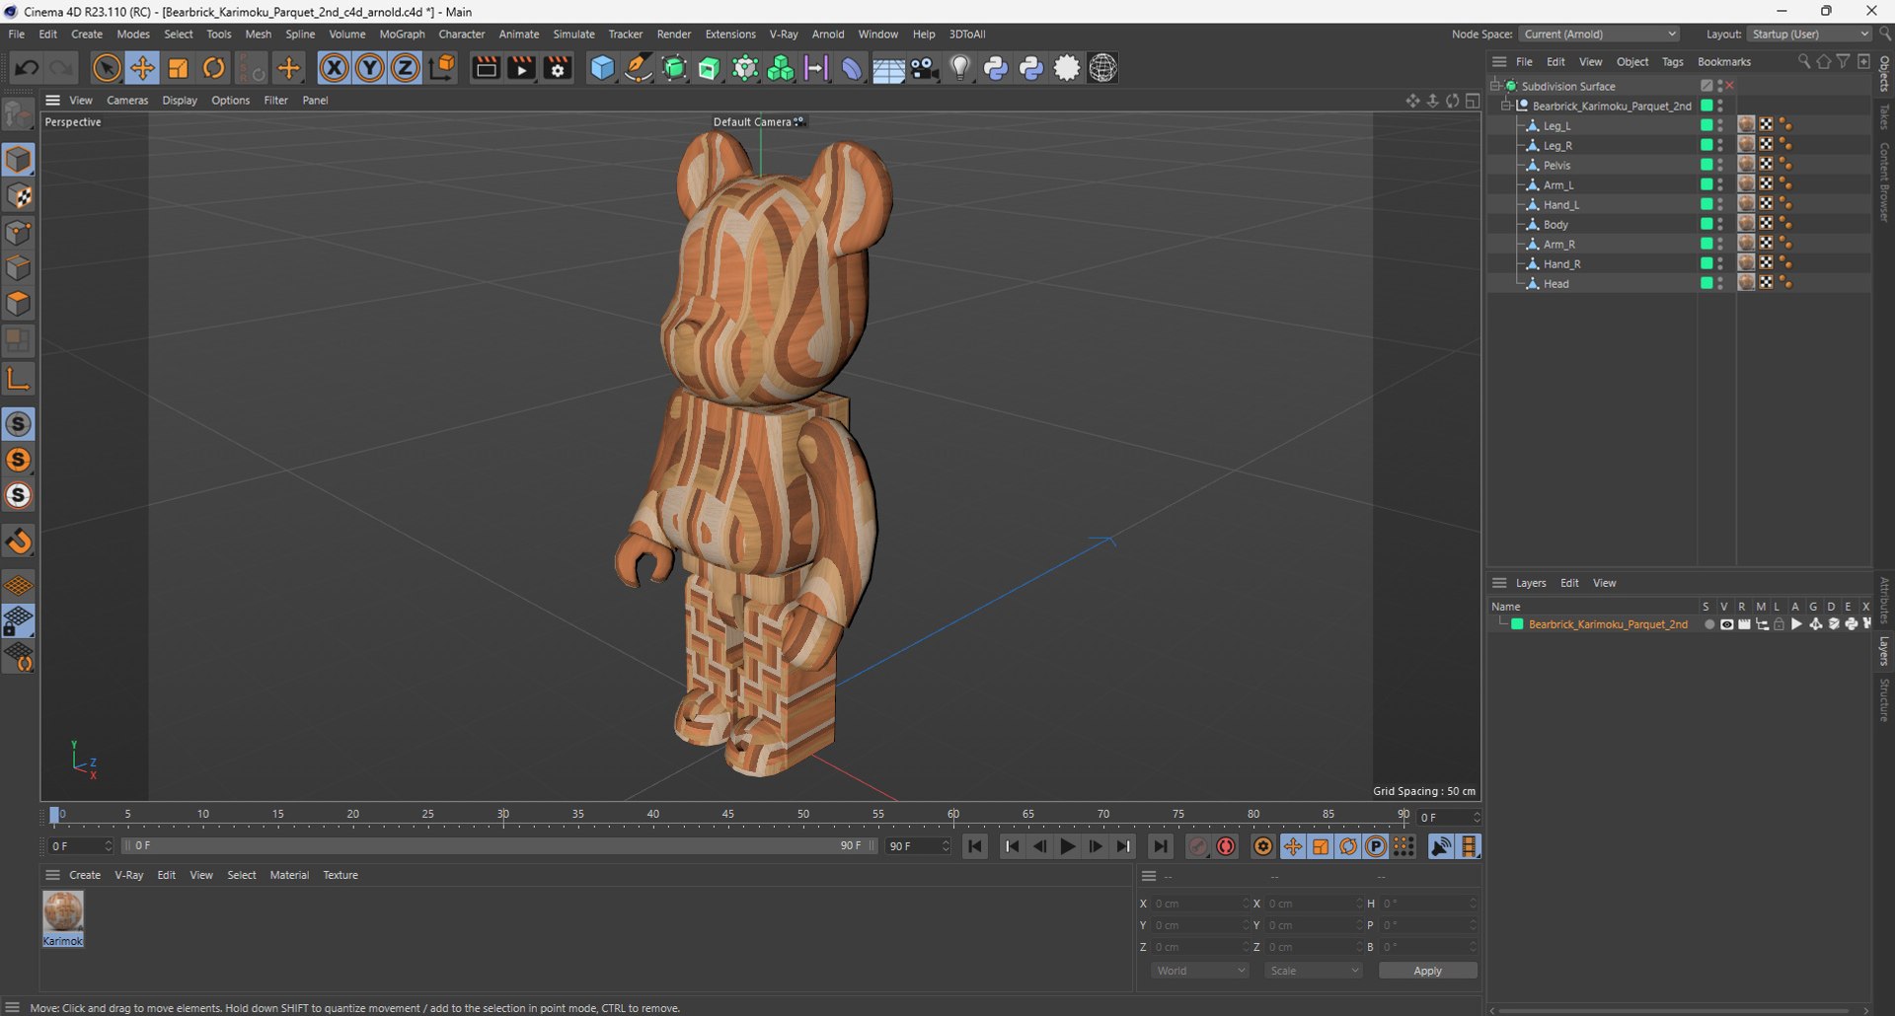Play the animation forward
This screenshot has width=1895, height=1016.
click(x=1067, y=846)
